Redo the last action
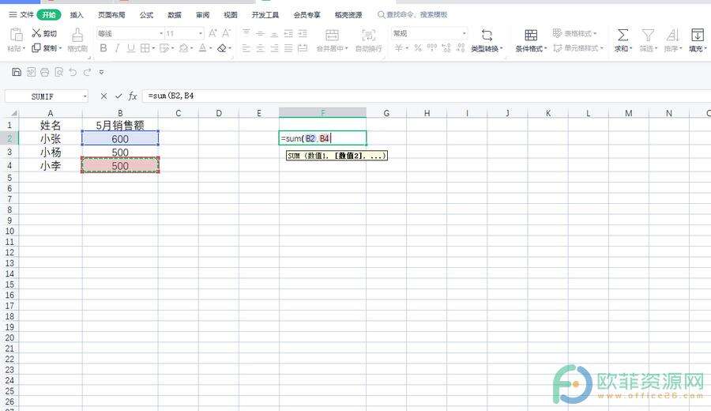 87,72
